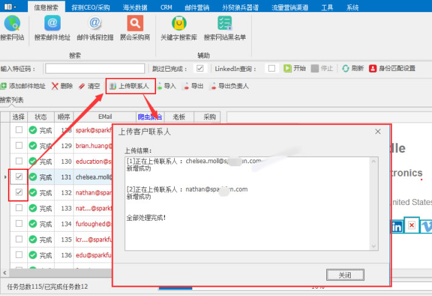Click the red 删除 delete icon
The image size is (432, 296).
55,86
